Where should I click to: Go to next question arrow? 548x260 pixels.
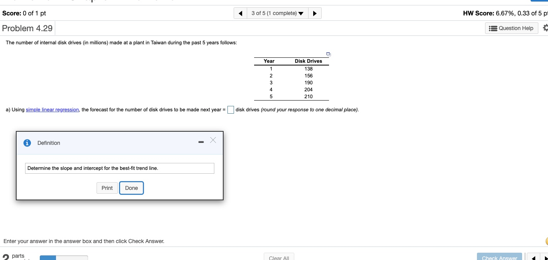point(315,13)
